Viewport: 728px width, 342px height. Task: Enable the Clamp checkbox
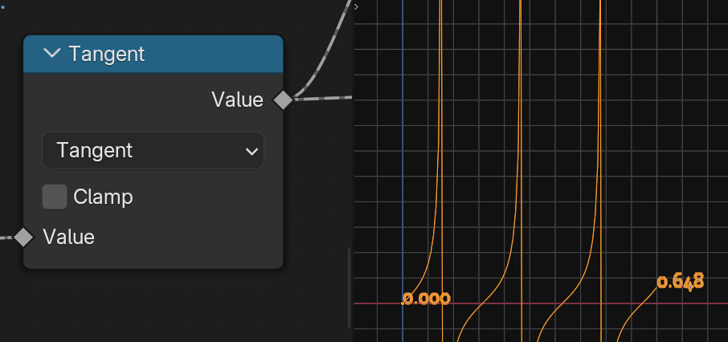(55, 197)
